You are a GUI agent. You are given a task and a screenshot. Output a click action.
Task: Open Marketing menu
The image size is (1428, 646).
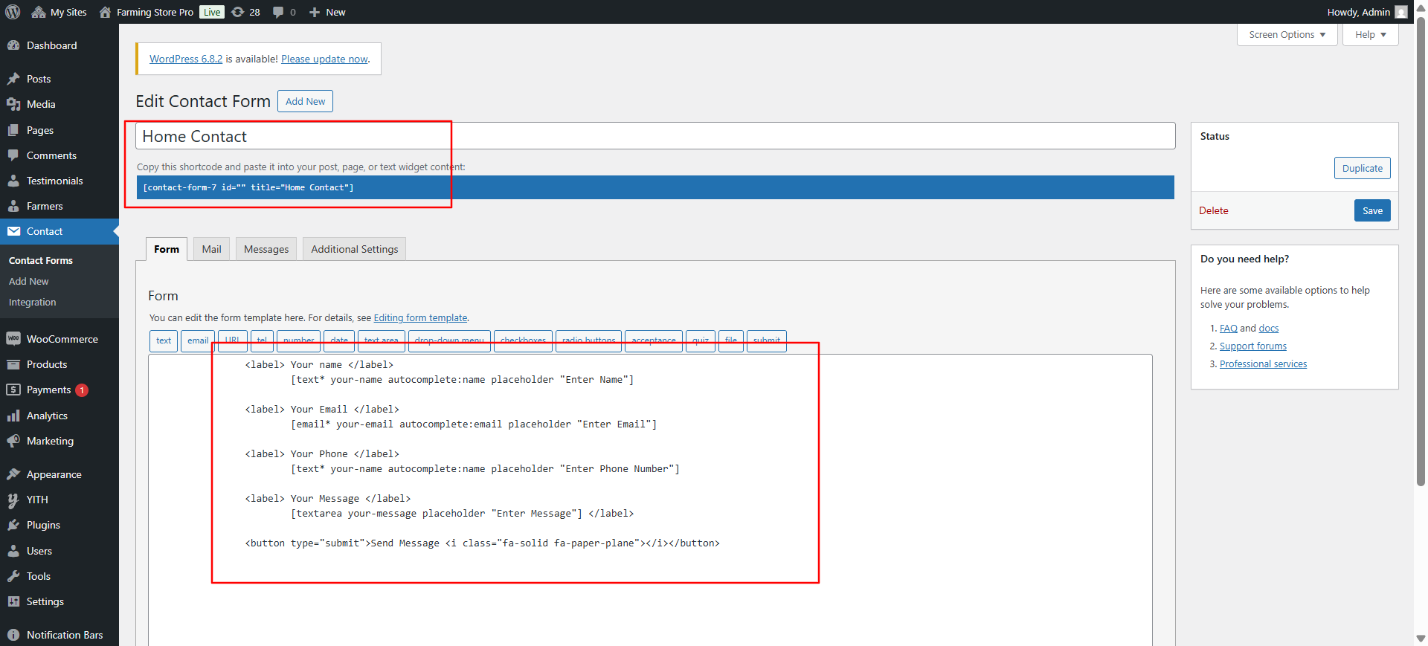59,441
